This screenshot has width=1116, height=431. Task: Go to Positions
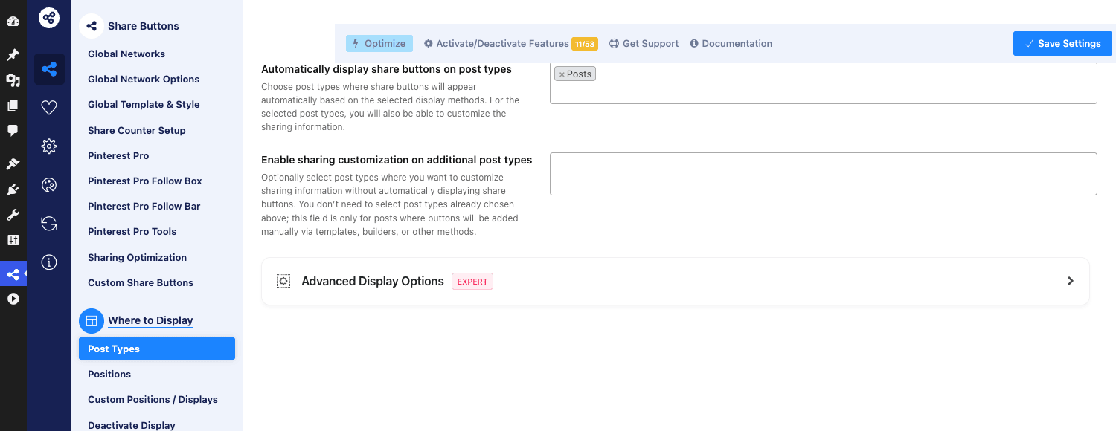tap(109, 374)
